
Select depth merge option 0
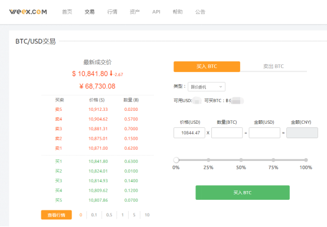coord(81,215)
